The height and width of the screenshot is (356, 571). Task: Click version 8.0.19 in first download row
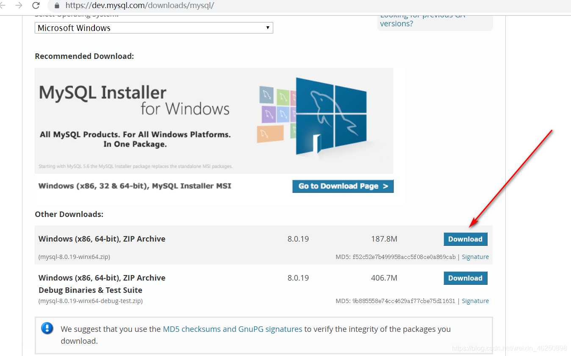[298, 239]
